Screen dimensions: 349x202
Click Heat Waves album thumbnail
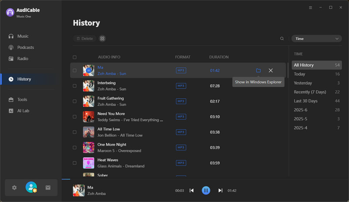click(89, 163)
